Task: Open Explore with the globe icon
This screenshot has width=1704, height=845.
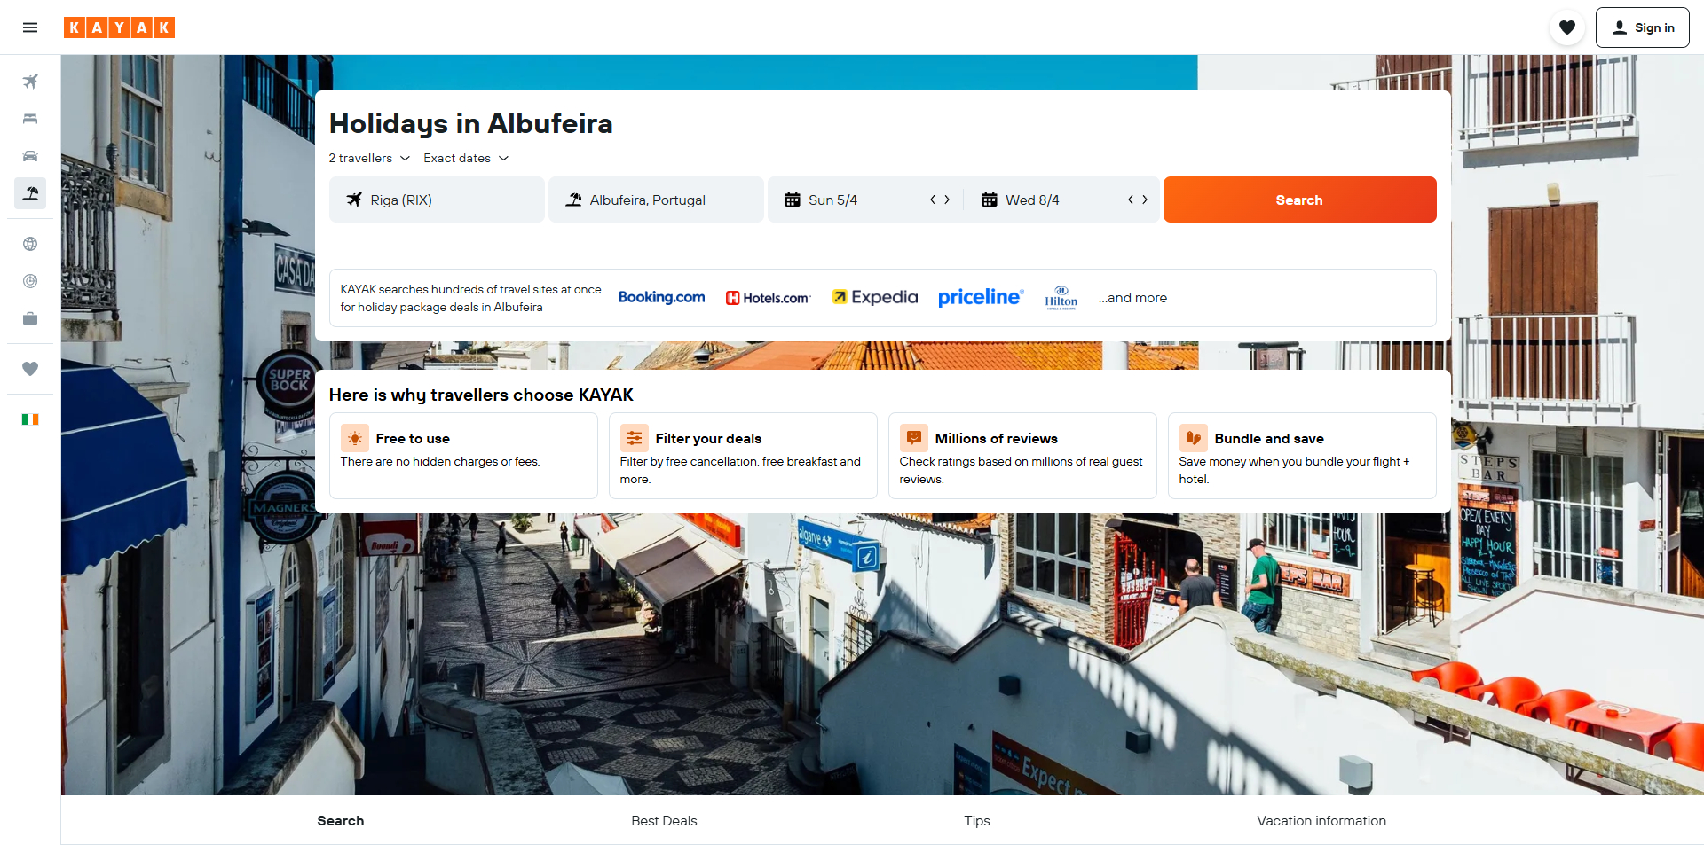Action: (30, 244)
